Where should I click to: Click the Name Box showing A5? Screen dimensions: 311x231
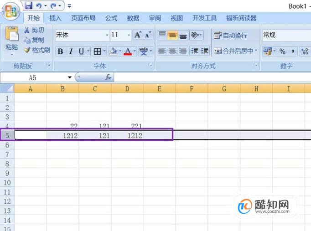click(x=33, y=77)
